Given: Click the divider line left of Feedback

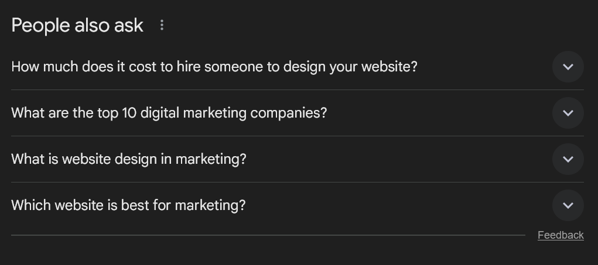Looking at the screenshot, I should coord(268,235).
